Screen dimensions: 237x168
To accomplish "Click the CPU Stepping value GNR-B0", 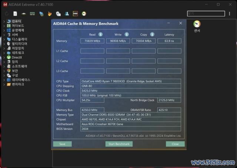I will (131, 86).
